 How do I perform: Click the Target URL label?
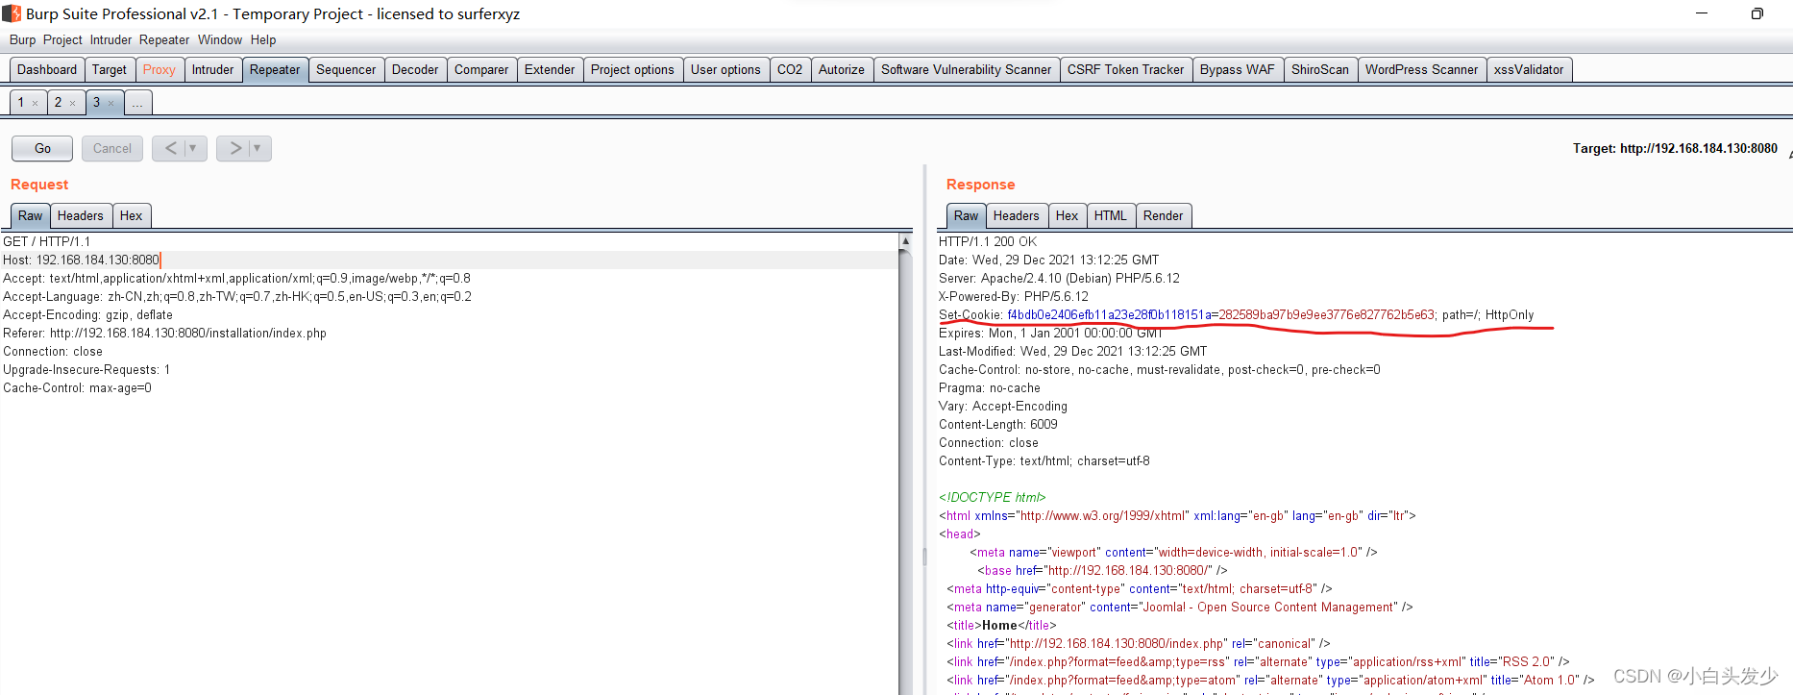1675,148
